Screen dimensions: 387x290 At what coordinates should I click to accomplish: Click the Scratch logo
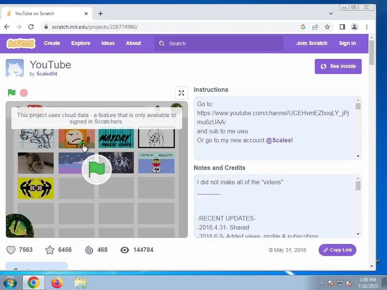(21, 43)
